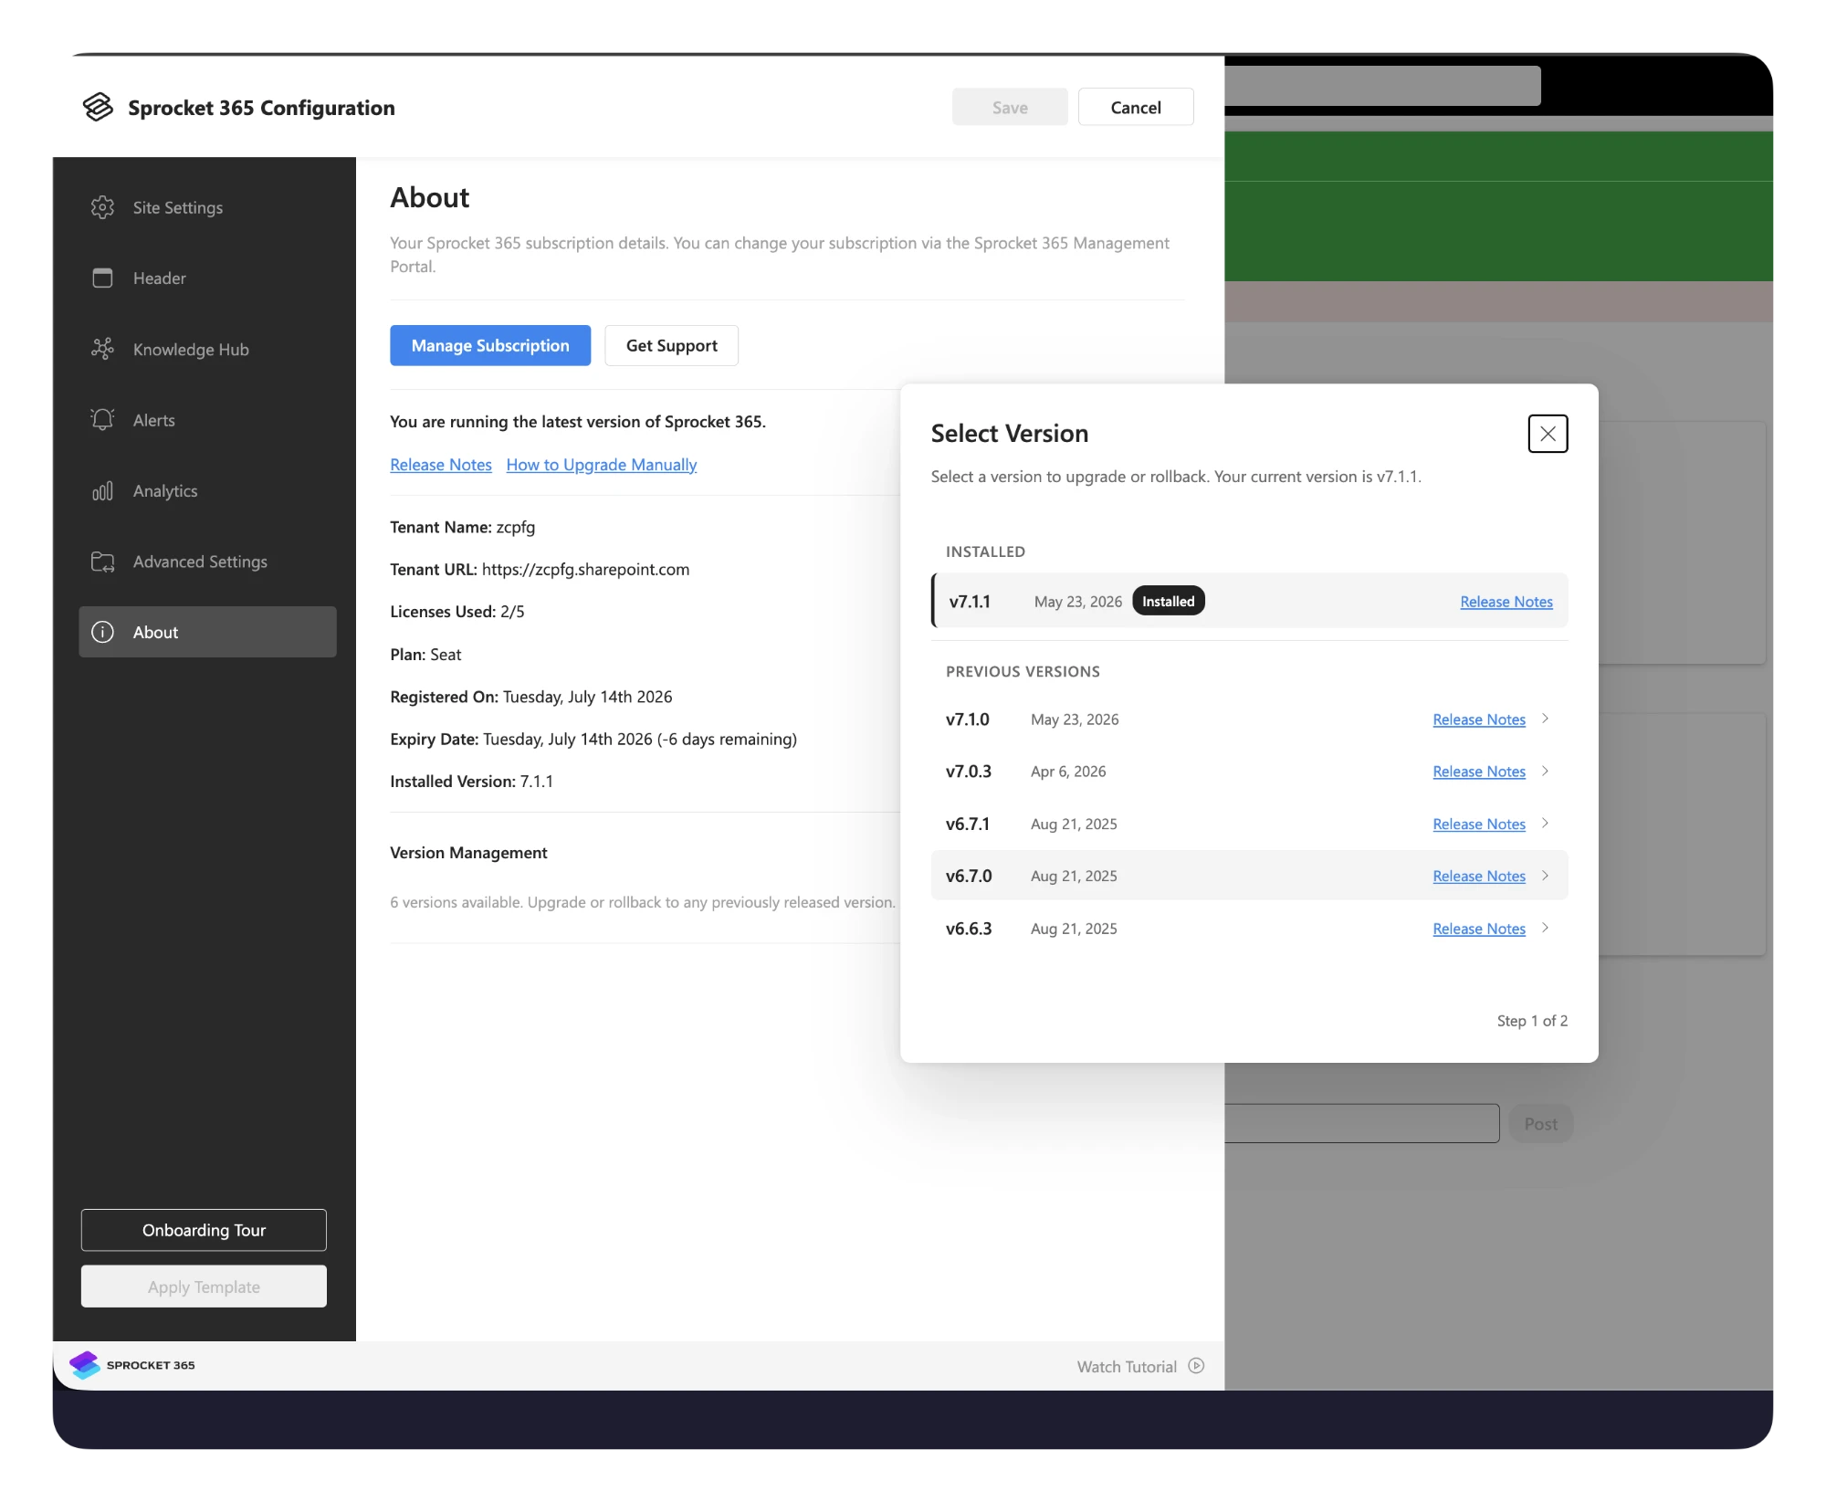Close the Select Version dialog
This screenshot has height=1502, width=1826.
click(1548, 434)
